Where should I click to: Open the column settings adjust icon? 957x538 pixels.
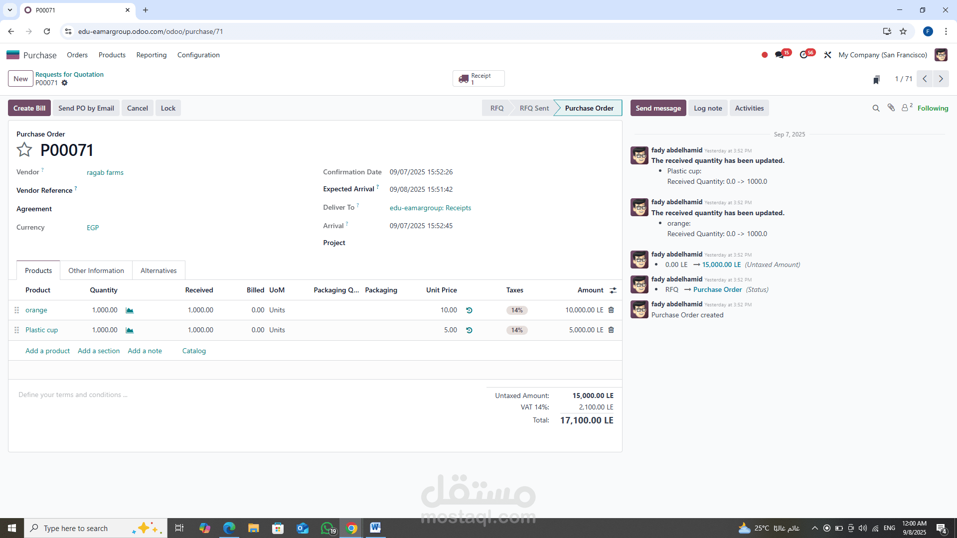[x=613, y=290]
